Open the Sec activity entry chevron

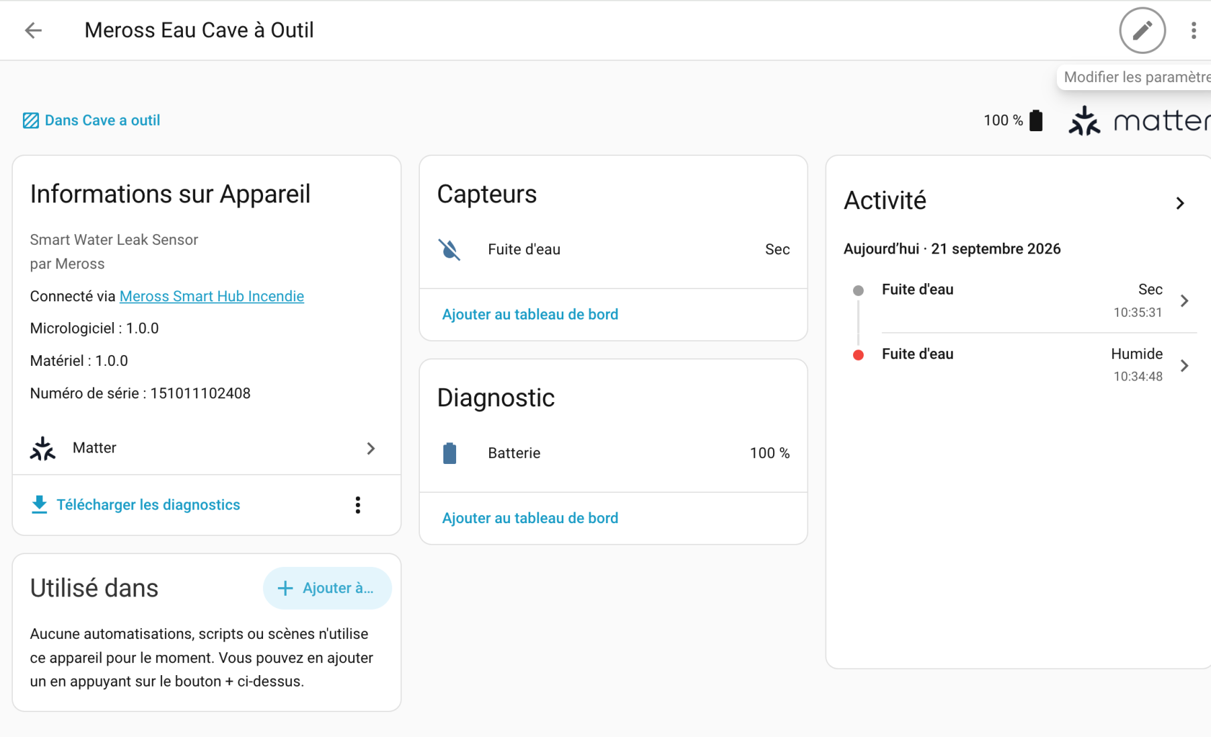[x=1185, y=301]
